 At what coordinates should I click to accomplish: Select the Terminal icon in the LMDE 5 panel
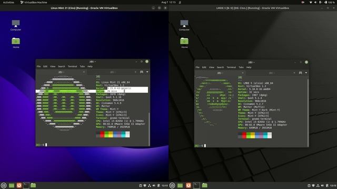pyautogui.click(x=196, y=185)
